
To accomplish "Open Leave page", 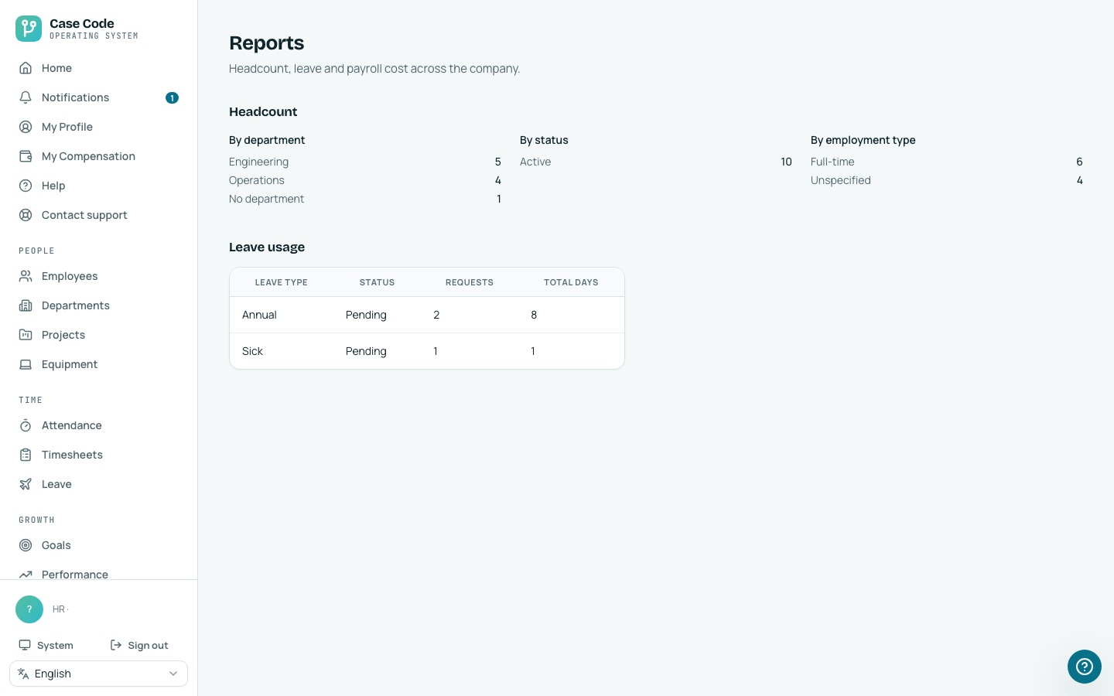I will pyautogui.click(x=98, y=484).
